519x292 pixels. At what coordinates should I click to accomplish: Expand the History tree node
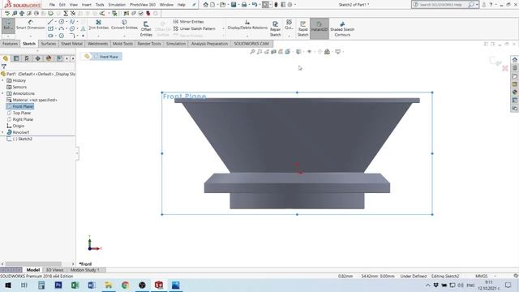coord(2,80)
